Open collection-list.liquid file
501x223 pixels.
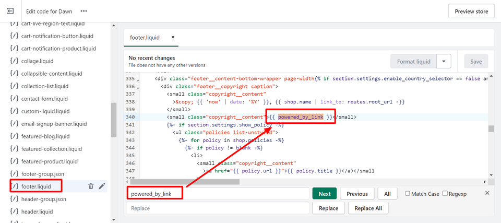tap(45, 86)
